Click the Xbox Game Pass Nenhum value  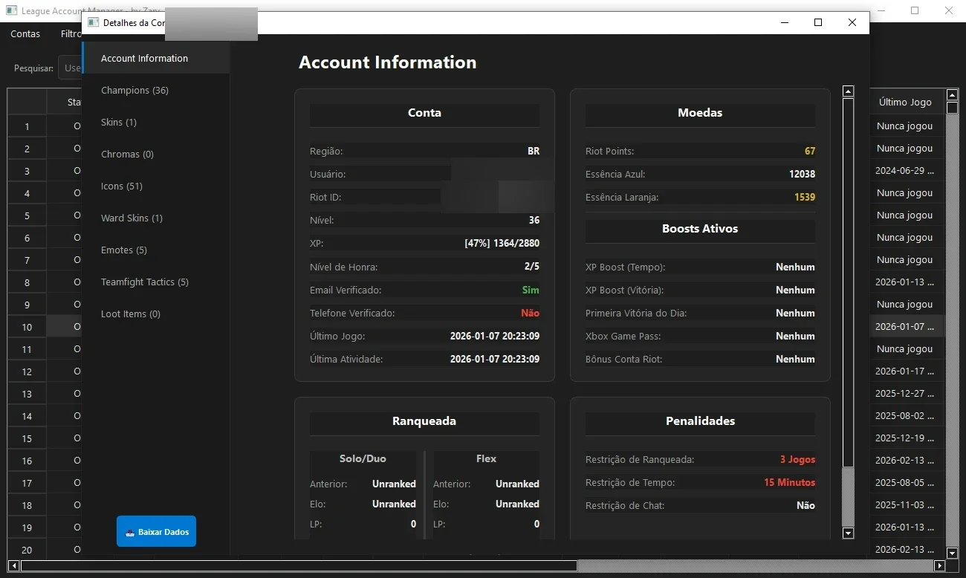795,336
